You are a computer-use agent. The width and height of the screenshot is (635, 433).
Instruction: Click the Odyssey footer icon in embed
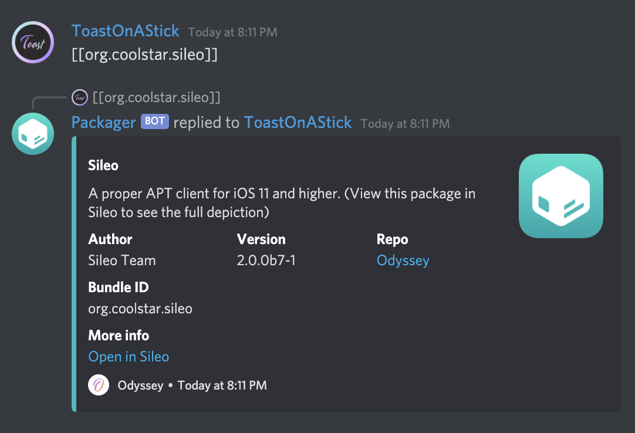click(x=99, y=385)
